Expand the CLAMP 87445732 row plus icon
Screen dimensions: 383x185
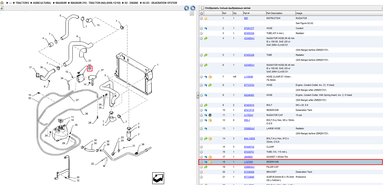(x=201, y=147)
